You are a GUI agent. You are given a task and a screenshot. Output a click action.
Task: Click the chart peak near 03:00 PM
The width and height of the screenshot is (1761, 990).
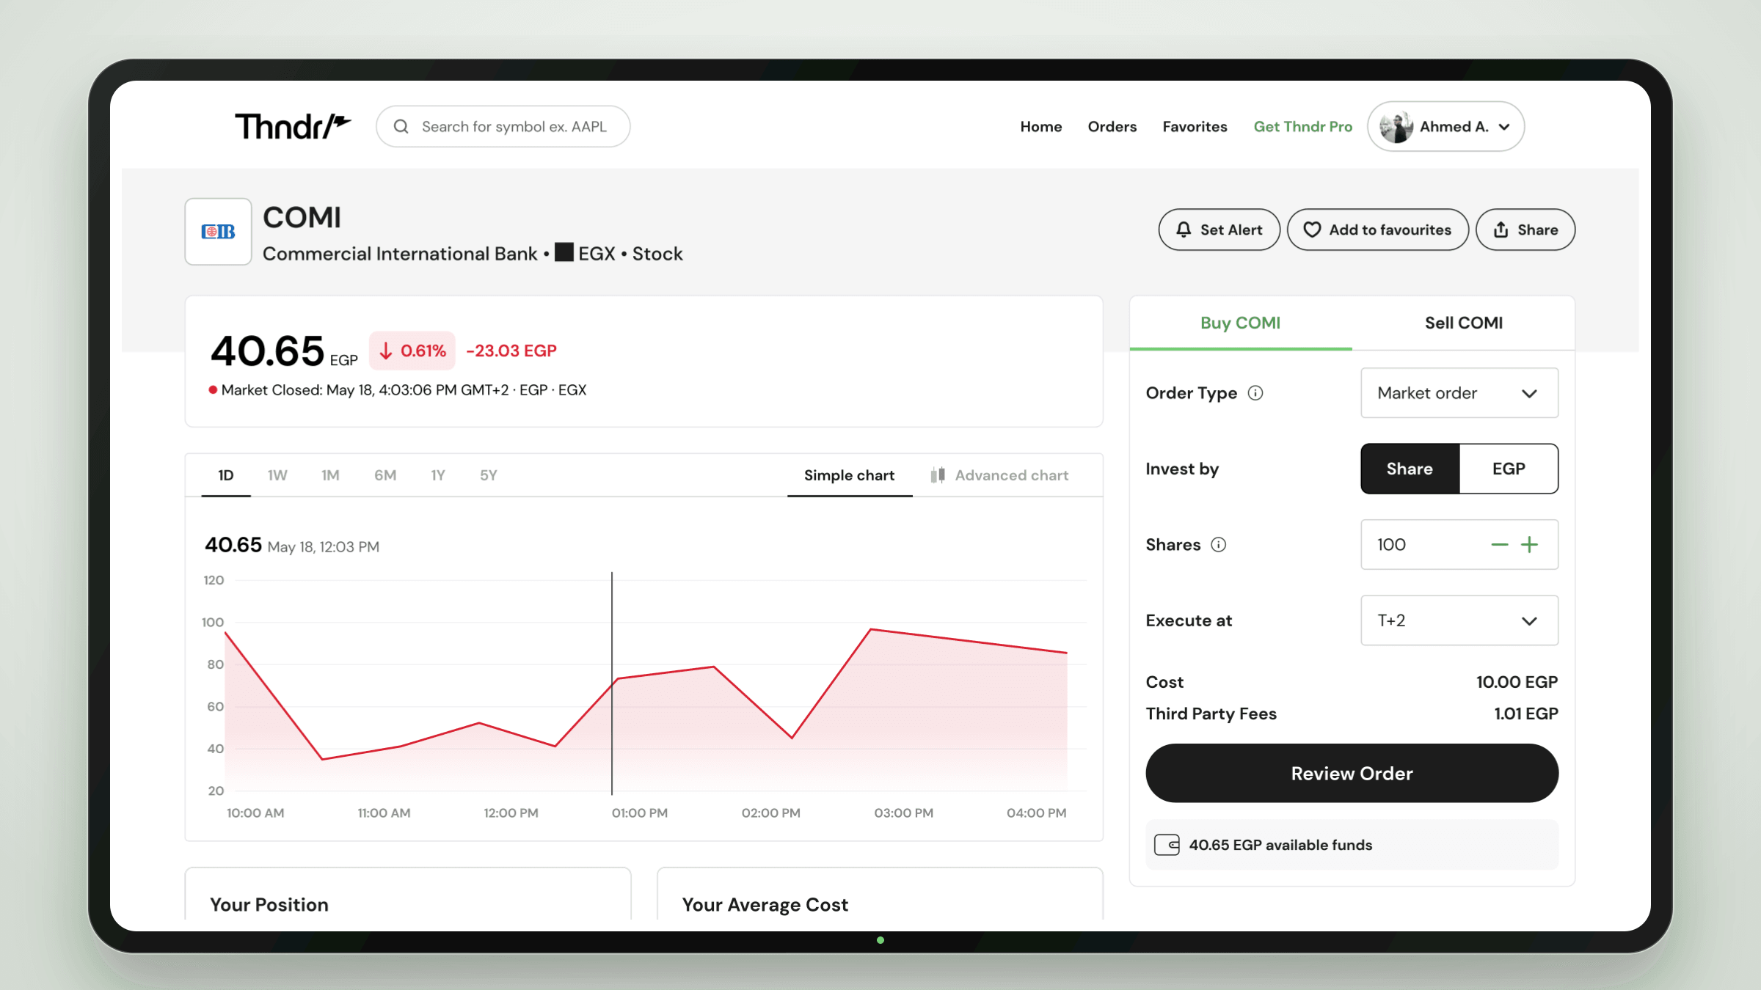click(x=870, y=629)
